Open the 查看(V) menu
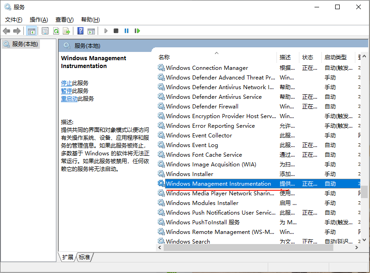The width and height of the screenshot is (370, 273). pos(65,20)
